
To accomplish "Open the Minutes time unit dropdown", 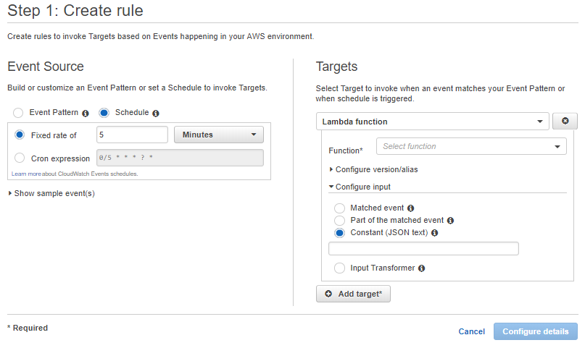I will [x=218, y=135].
